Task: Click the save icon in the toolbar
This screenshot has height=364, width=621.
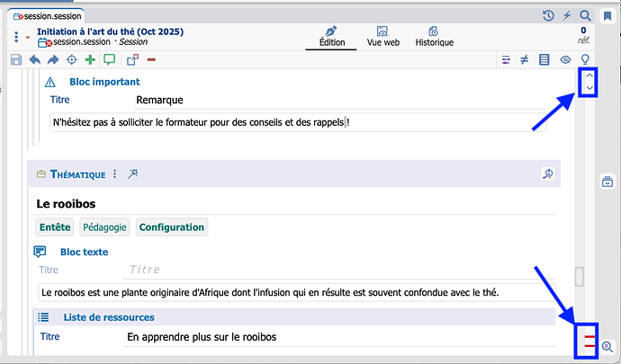Action: pos(15,60)
